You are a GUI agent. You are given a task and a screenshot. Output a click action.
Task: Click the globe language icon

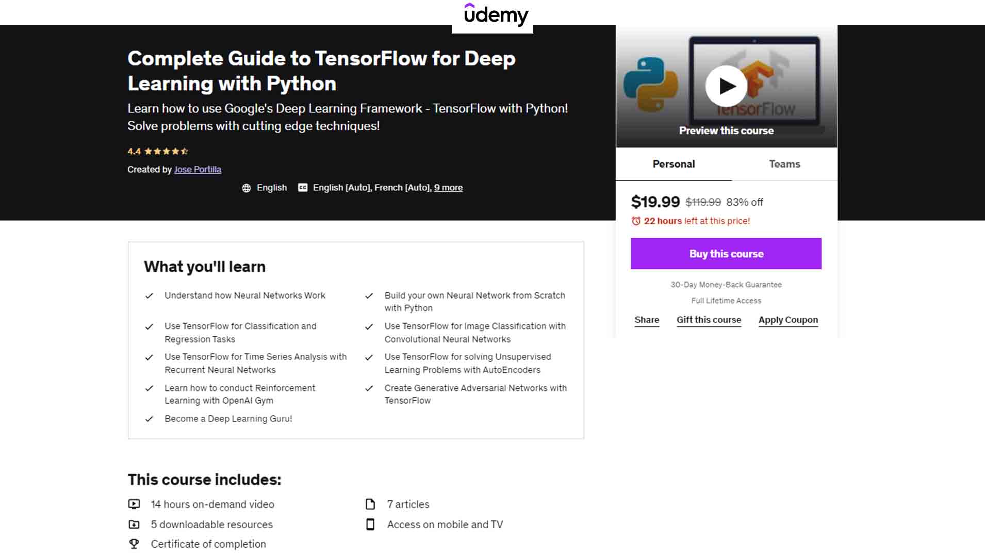[247, 188]
